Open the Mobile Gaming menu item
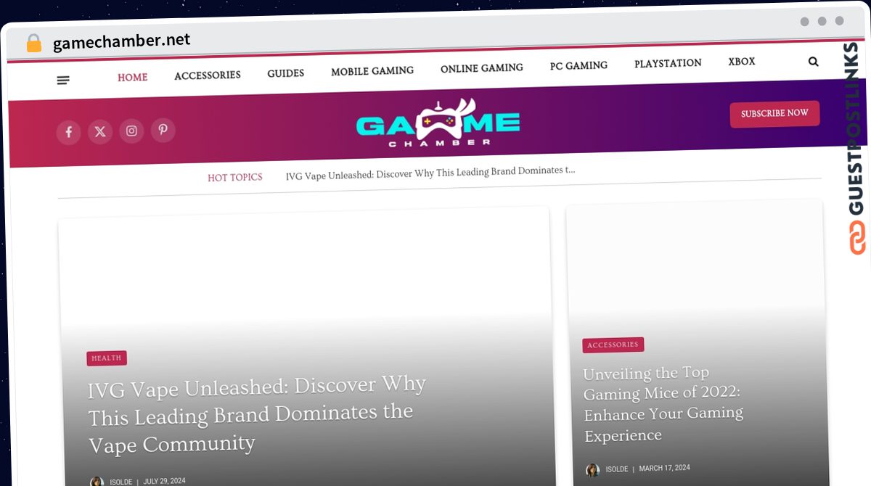Image resolution: width=871 pixels, height=486 pixels. 372,71
